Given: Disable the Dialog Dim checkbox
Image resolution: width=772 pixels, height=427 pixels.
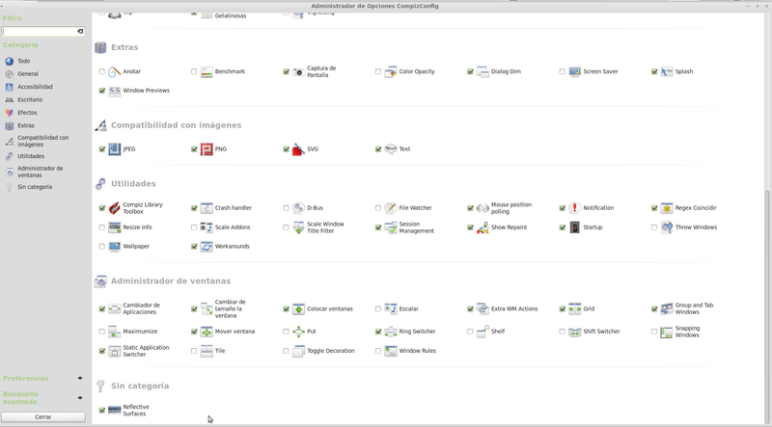Looking at the screenshot, I should [x=471, y=72].
